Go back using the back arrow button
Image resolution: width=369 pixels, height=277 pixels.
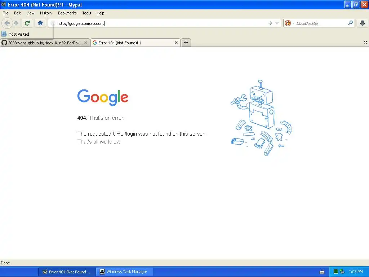(7, 23)
